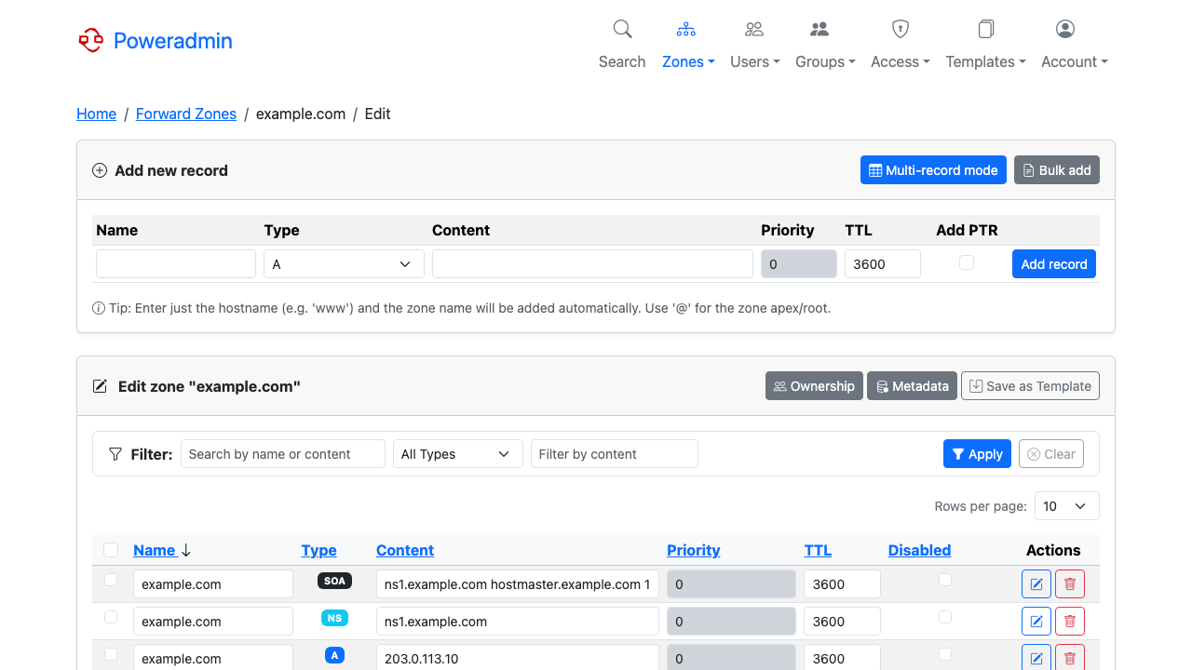Select the A record row checkbox
Viewport: 1192px width, 670px height.
[111, 654]
